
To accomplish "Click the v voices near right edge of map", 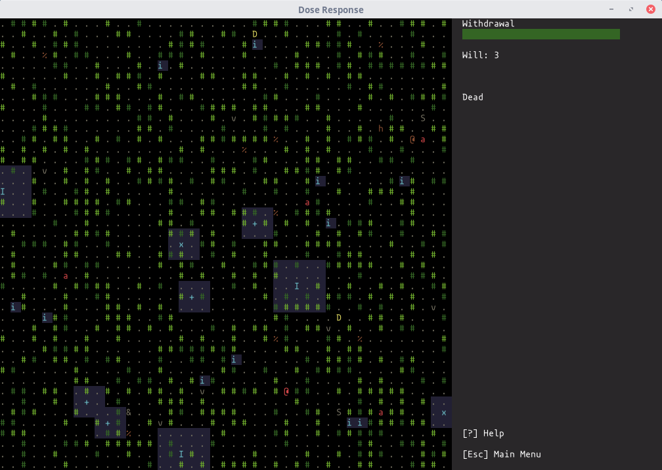I will point(433,307).
